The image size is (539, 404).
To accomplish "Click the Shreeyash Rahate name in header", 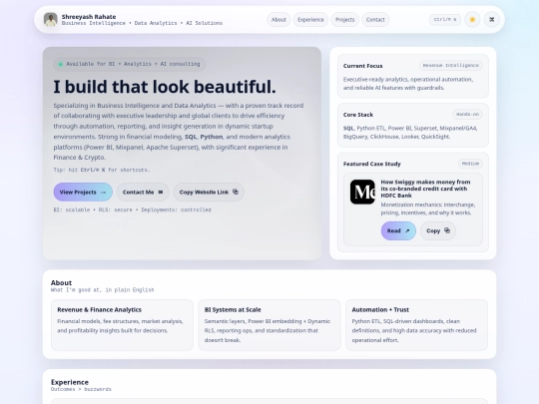I will pyautogui.click(x=89, y=17).
